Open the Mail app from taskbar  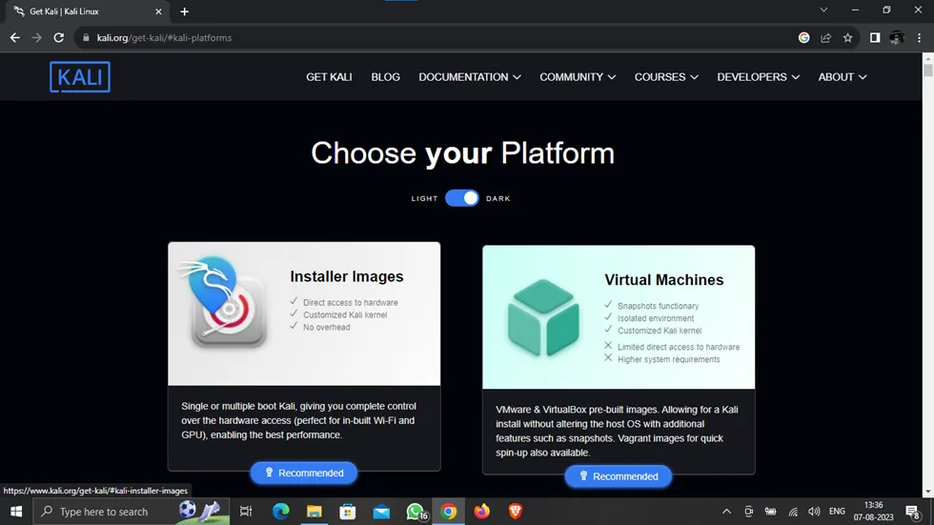[x=381, y=512]
